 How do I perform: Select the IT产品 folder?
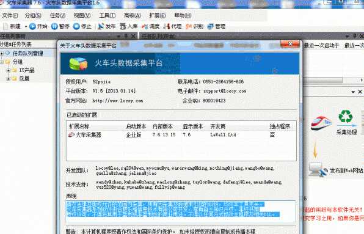coord(27,70)
